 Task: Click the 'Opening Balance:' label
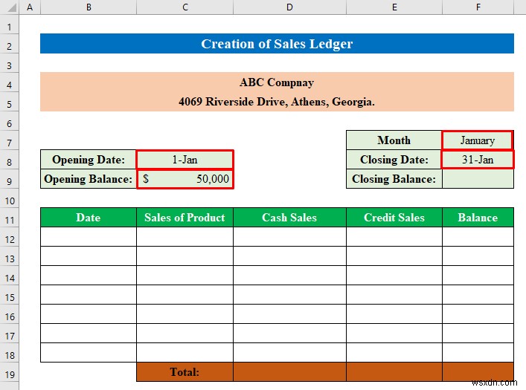pos(89,179)
